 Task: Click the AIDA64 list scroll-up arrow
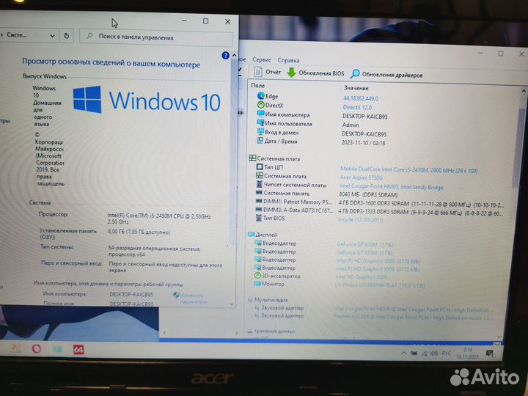pos(523,91)
